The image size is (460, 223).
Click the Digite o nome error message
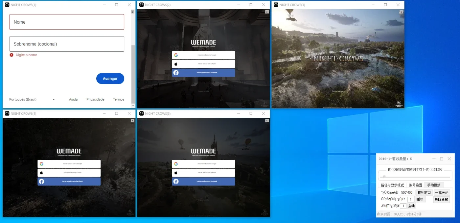click(x=26, y=55)
